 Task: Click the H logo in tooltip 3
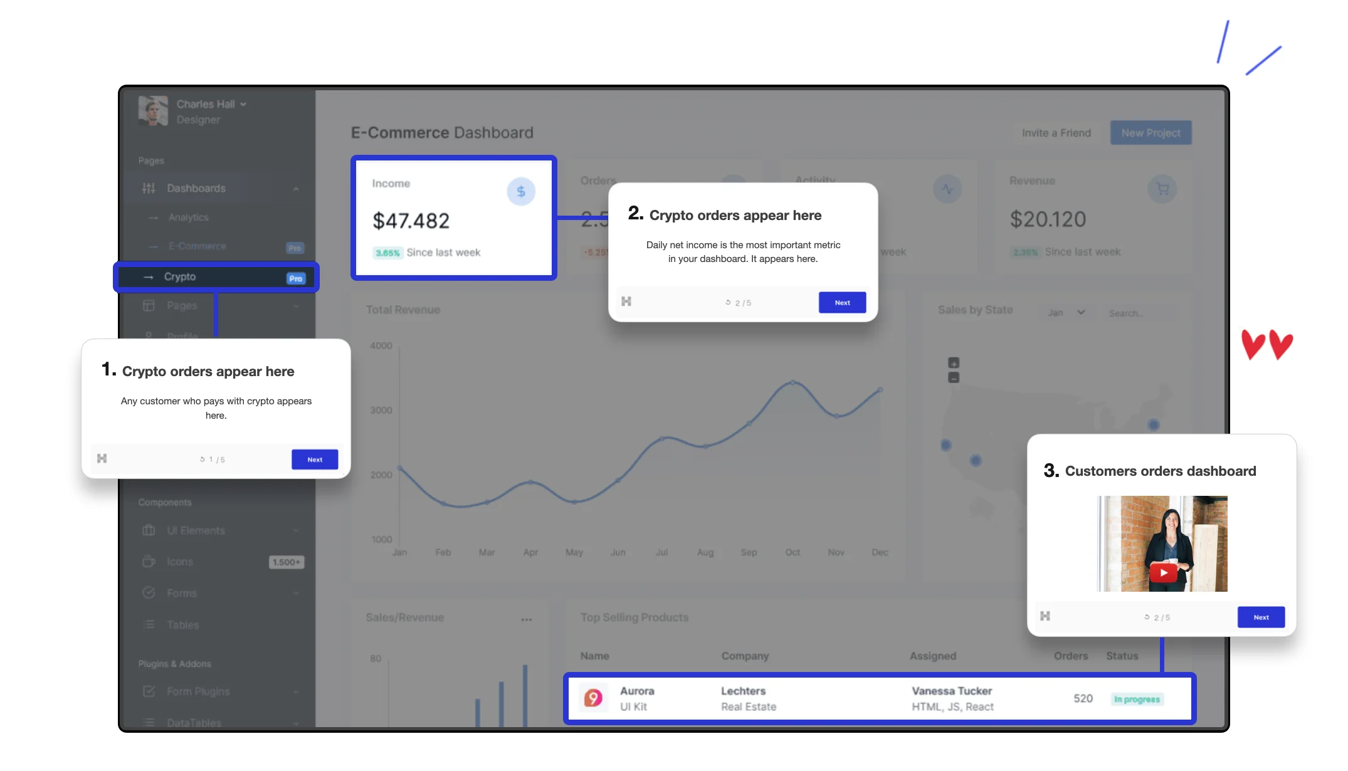1045,616
